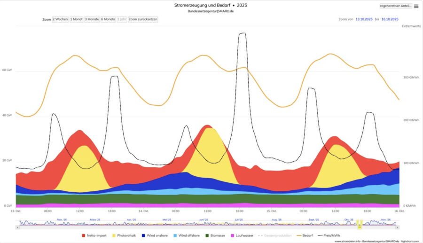Enable the greyed Gesamtproduktion series

click(277, 235)
